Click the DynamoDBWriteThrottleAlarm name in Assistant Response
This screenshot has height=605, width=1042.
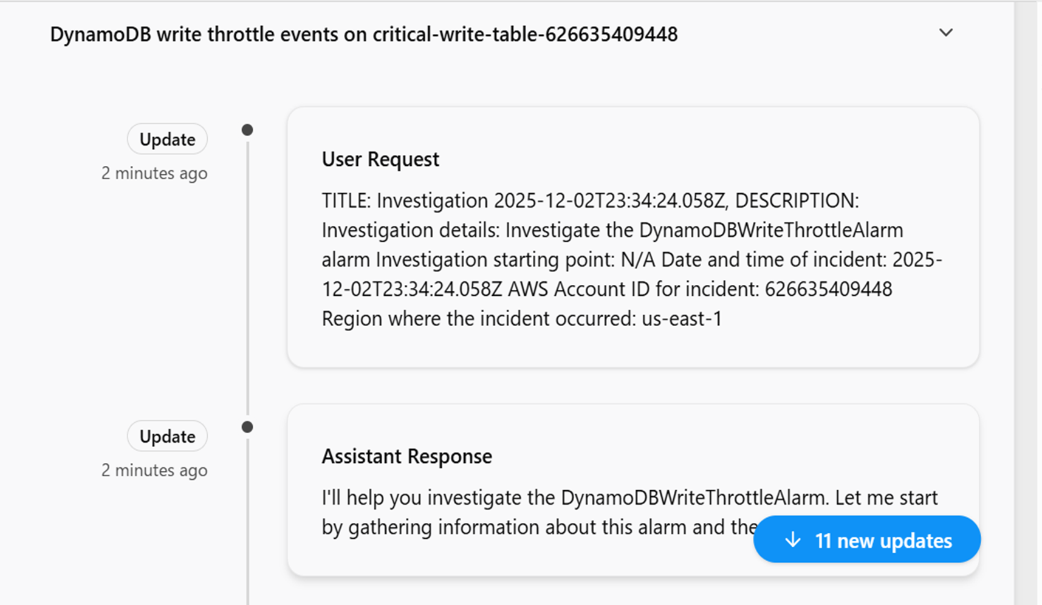pos(694,498)
